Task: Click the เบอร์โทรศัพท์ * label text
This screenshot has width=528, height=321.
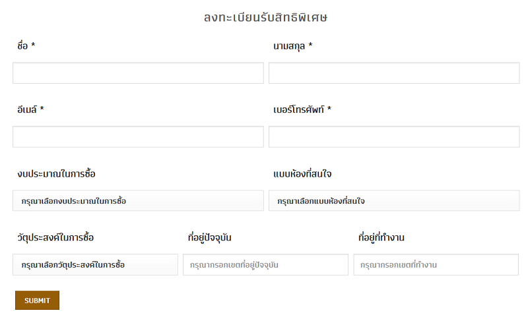Action: pyautogui.click(x=302, y=109)
